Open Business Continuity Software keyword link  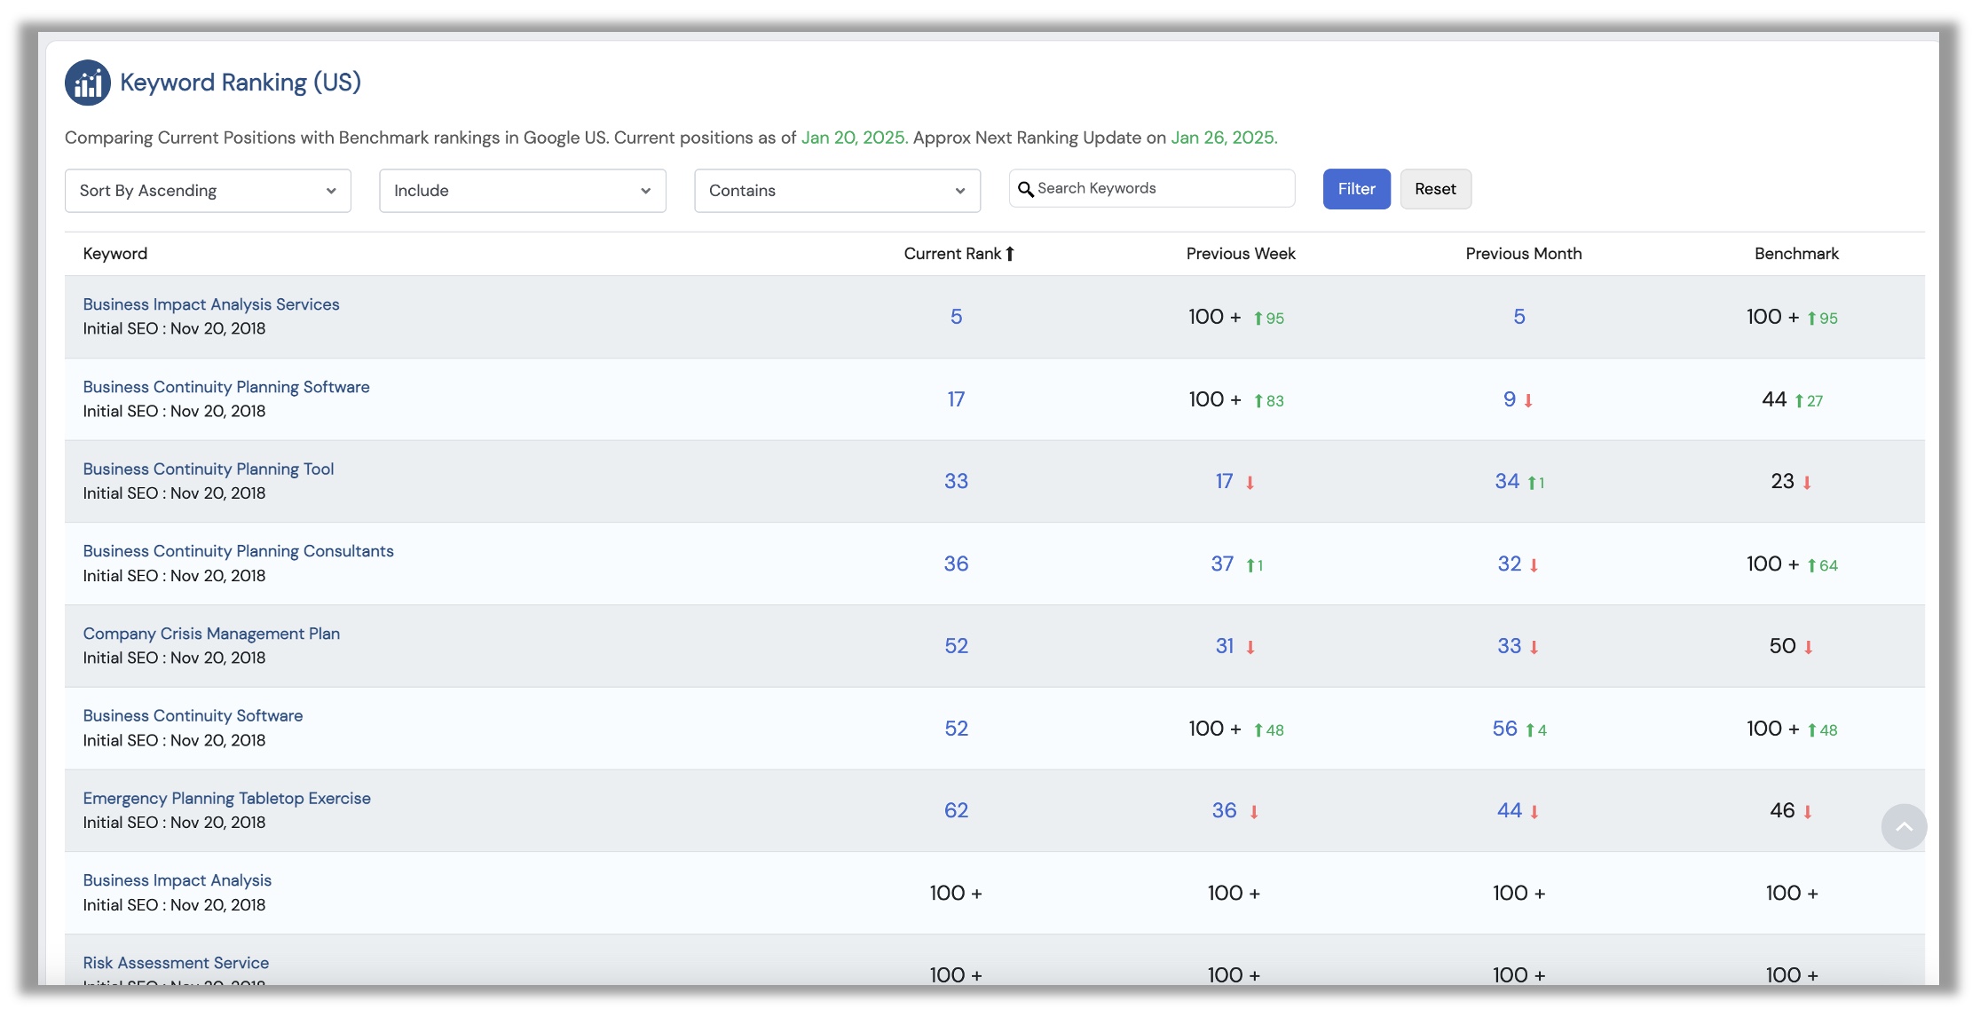pyautogui.click(x=193, y=715)
